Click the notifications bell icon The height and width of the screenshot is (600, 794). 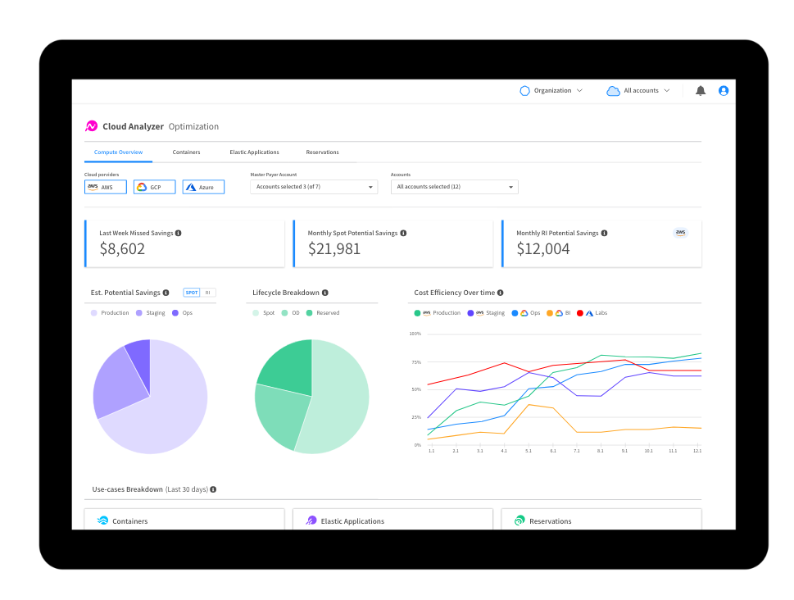701,91
